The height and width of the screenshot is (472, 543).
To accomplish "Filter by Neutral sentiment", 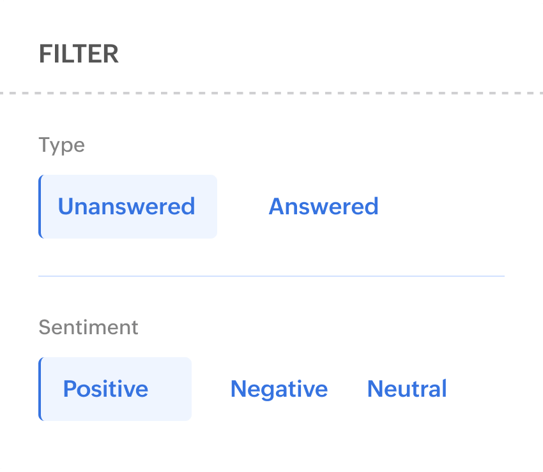I will 407,389.
